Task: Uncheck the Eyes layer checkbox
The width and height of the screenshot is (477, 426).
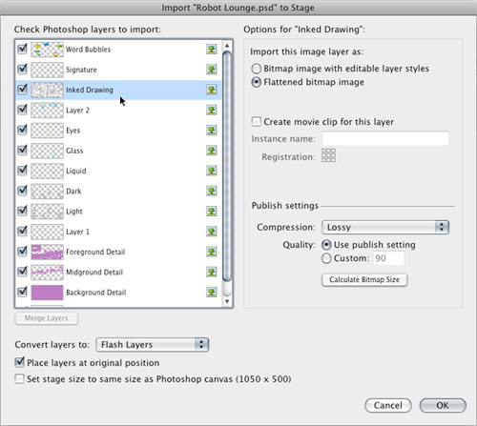Action: [x=22, y=130]
